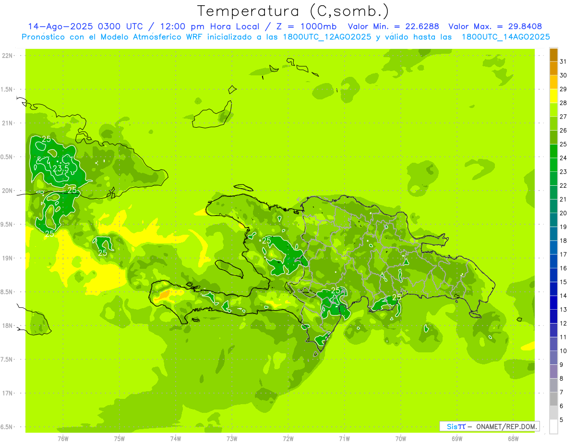Image resolution: width=576 pixels, height=445 pixels.
Task: Pick the dark blue swatch between 13 and 14
Action: (x=553, y=303)
